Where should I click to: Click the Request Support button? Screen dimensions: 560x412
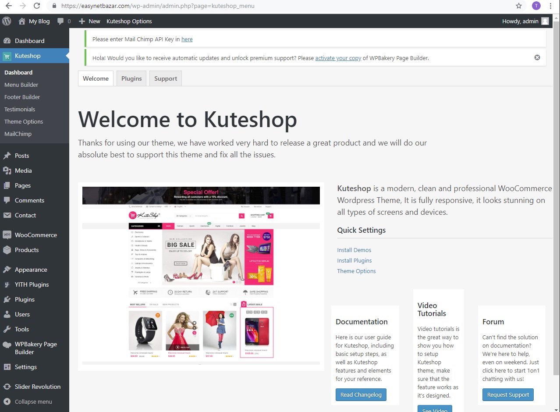click(508, 394)
